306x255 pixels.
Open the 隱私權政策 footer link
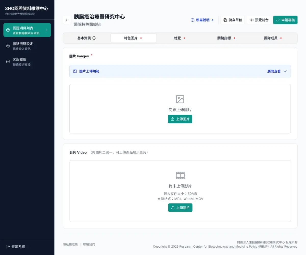pos(70,244)
